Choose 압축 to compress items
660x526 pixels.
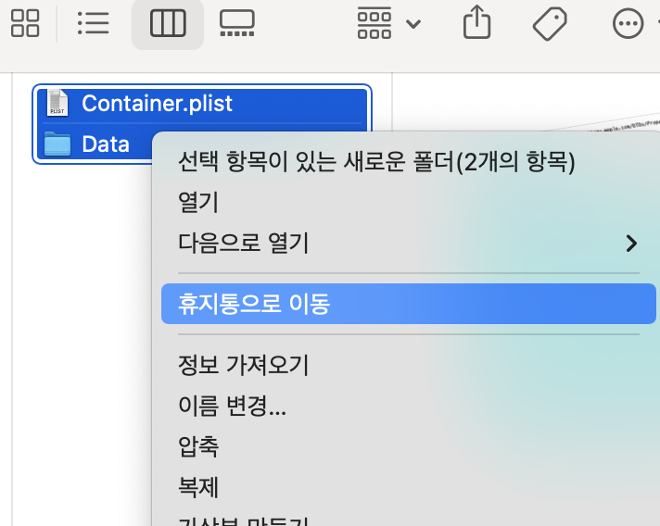198,445
